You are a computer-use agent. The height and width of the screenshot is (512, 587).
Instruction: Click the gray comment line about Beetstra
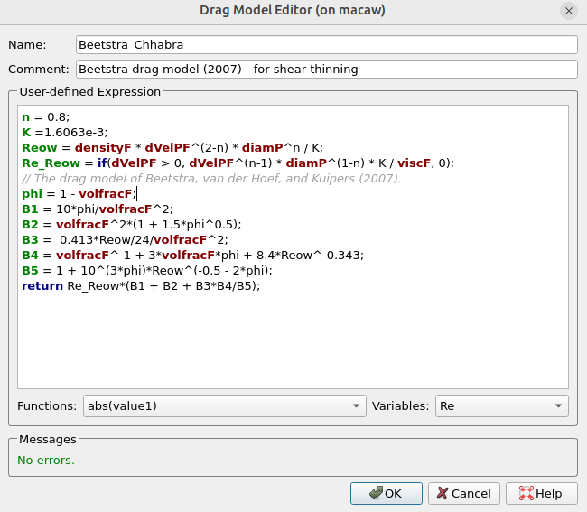pyautogui.click(x=211, y=178)
